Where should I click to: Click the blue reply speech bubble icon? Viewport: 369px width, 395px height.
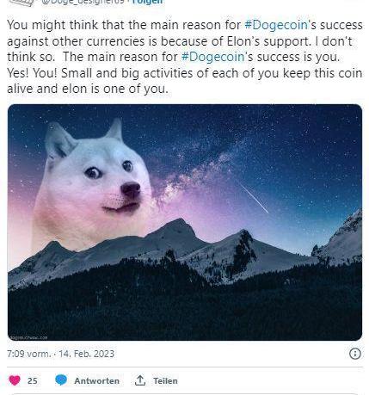tap(61, 380)
